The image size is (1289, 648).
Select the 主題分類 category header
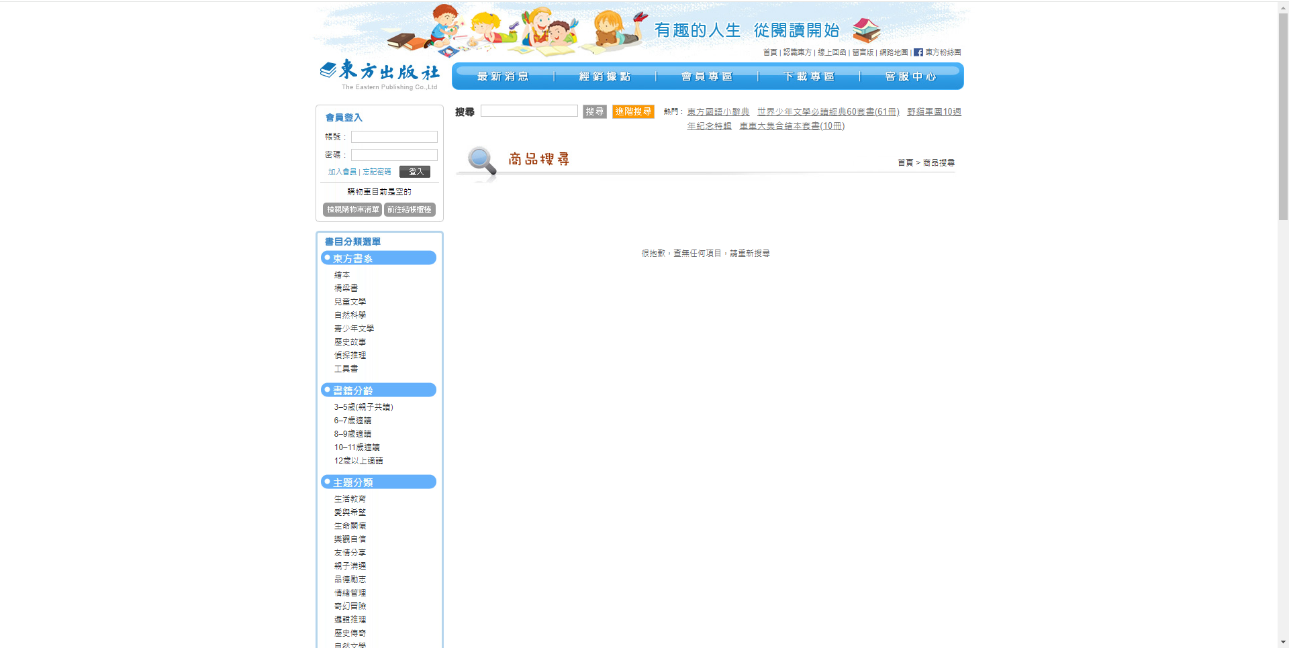tap(379, 482)
